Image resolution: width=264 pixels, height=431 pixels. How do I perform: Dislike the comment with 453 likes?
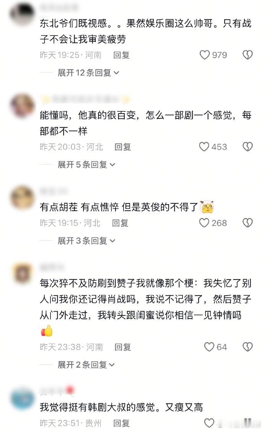pos(248,147)
